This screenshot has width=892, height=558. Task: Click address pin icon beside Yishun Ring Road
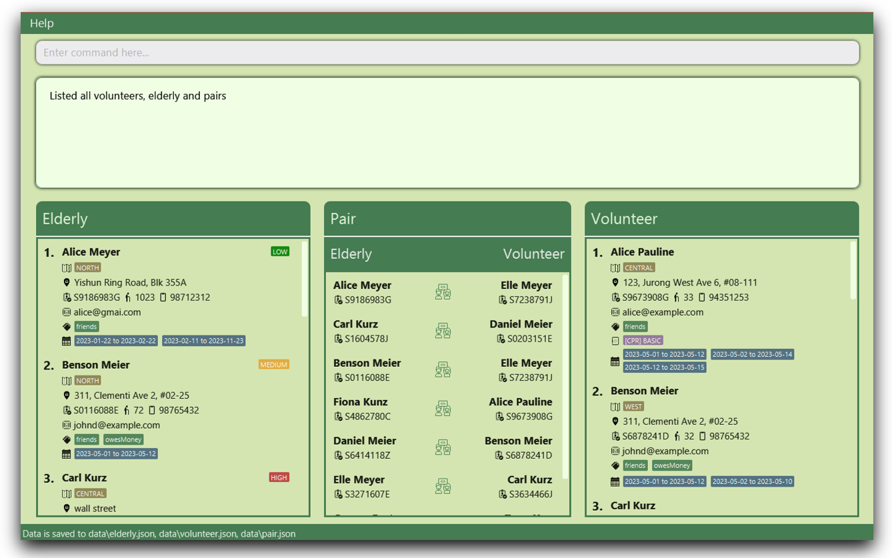(x=67, y=282)
